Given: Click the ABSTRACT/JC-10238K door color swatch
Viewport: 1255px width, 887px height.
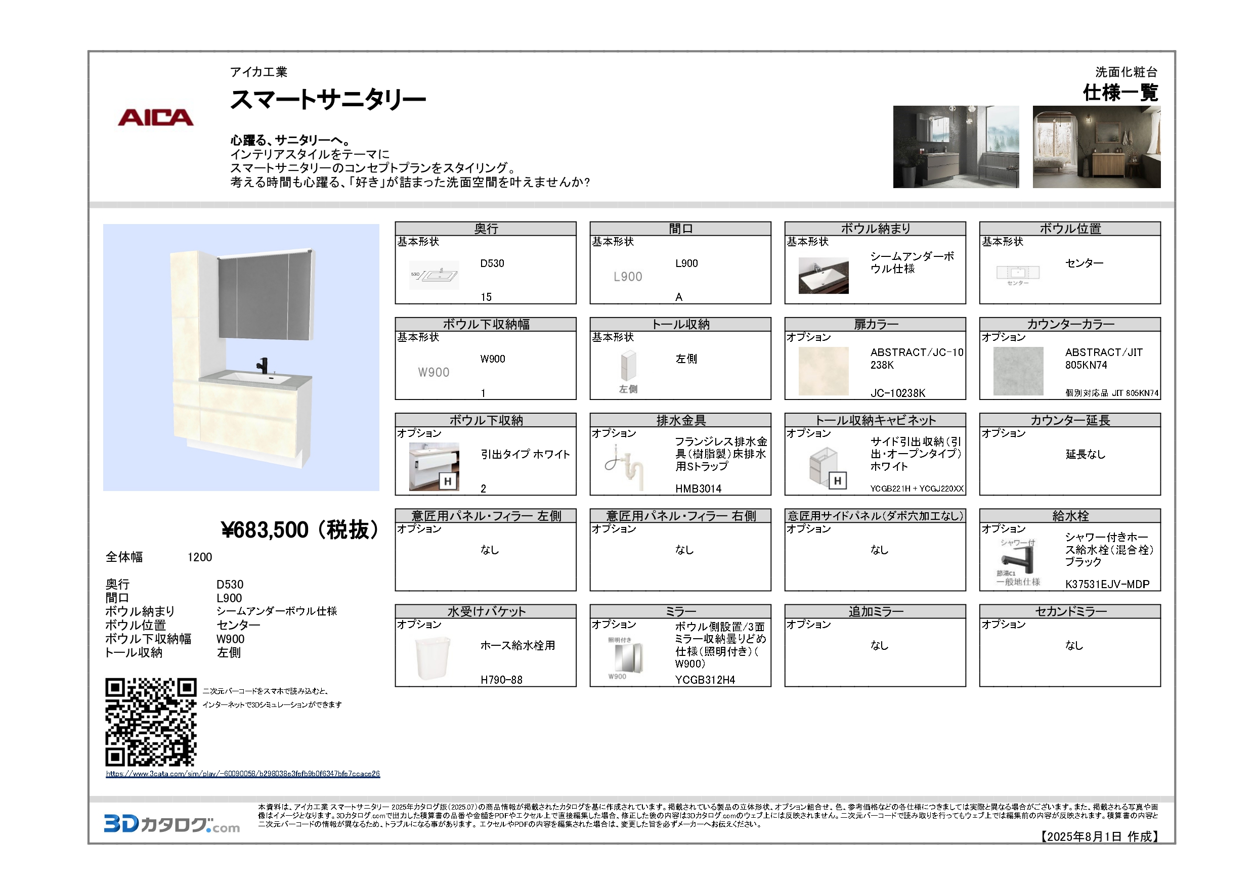Looking at the screenshot, I should coord(823,371).
